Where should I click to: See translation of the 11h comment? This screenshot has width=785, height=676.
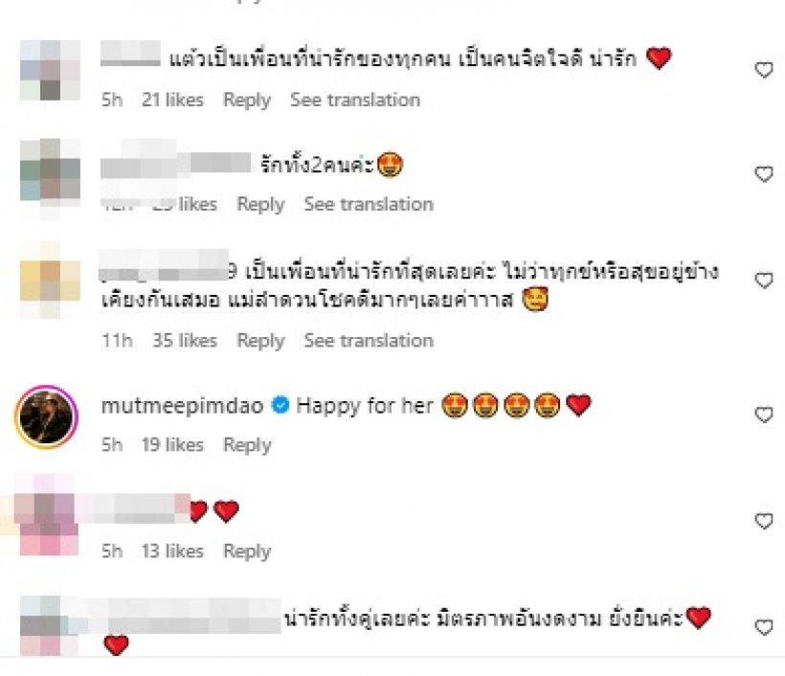[369, 341]
